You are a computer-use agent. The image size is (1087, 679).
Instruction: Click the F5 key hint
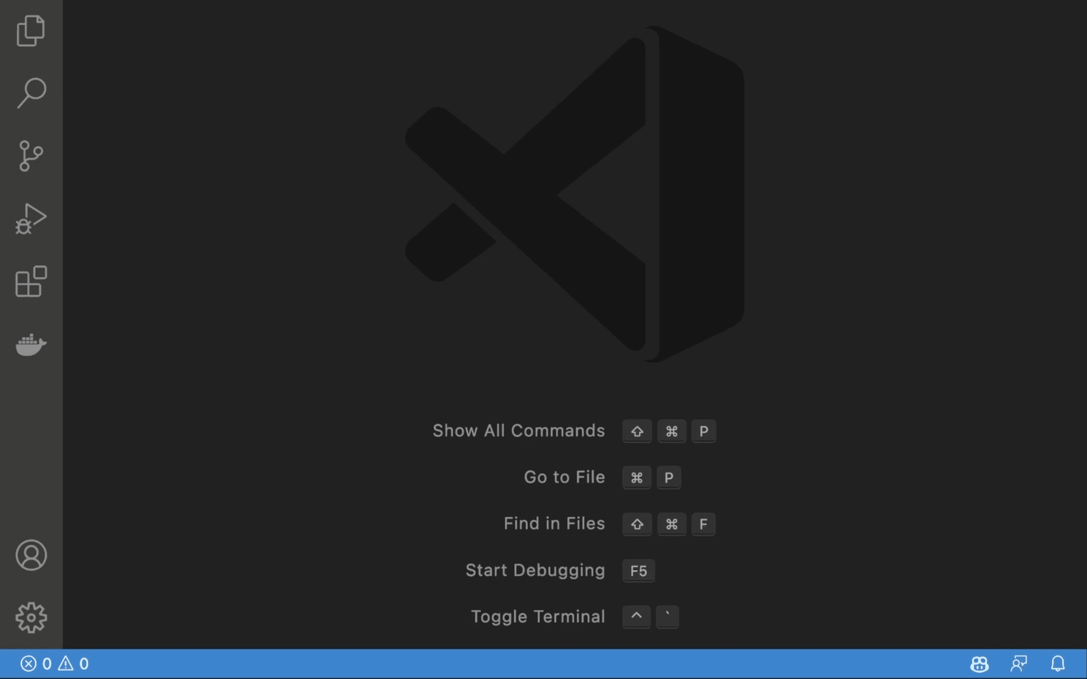(638, 571)
